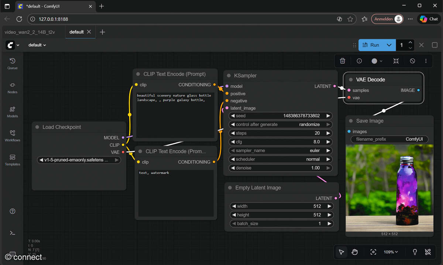Open the Templates sidebar icon
Image resolution: width=443 pixels, height=265 pixels.
(x=13, y=160)
